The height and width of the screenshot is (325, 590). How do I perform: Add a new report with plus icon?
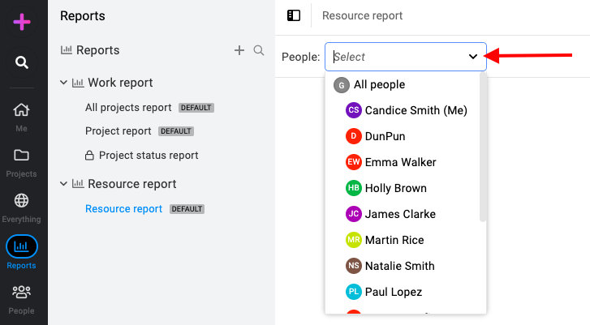click(x=239, y=50)
